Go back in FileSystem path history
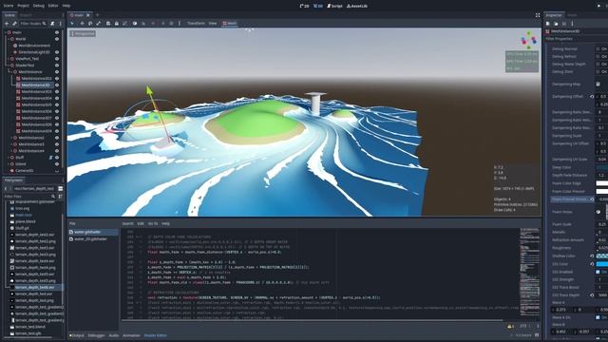 (6, 188)
